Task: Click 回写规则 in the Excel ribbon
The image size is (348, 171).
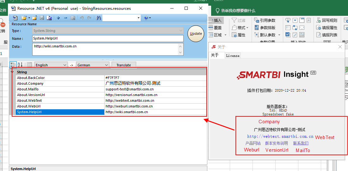Action: tap(327, 21)
